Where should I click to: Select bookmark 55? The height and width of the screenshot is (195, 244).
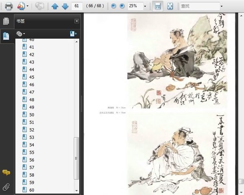32,152
